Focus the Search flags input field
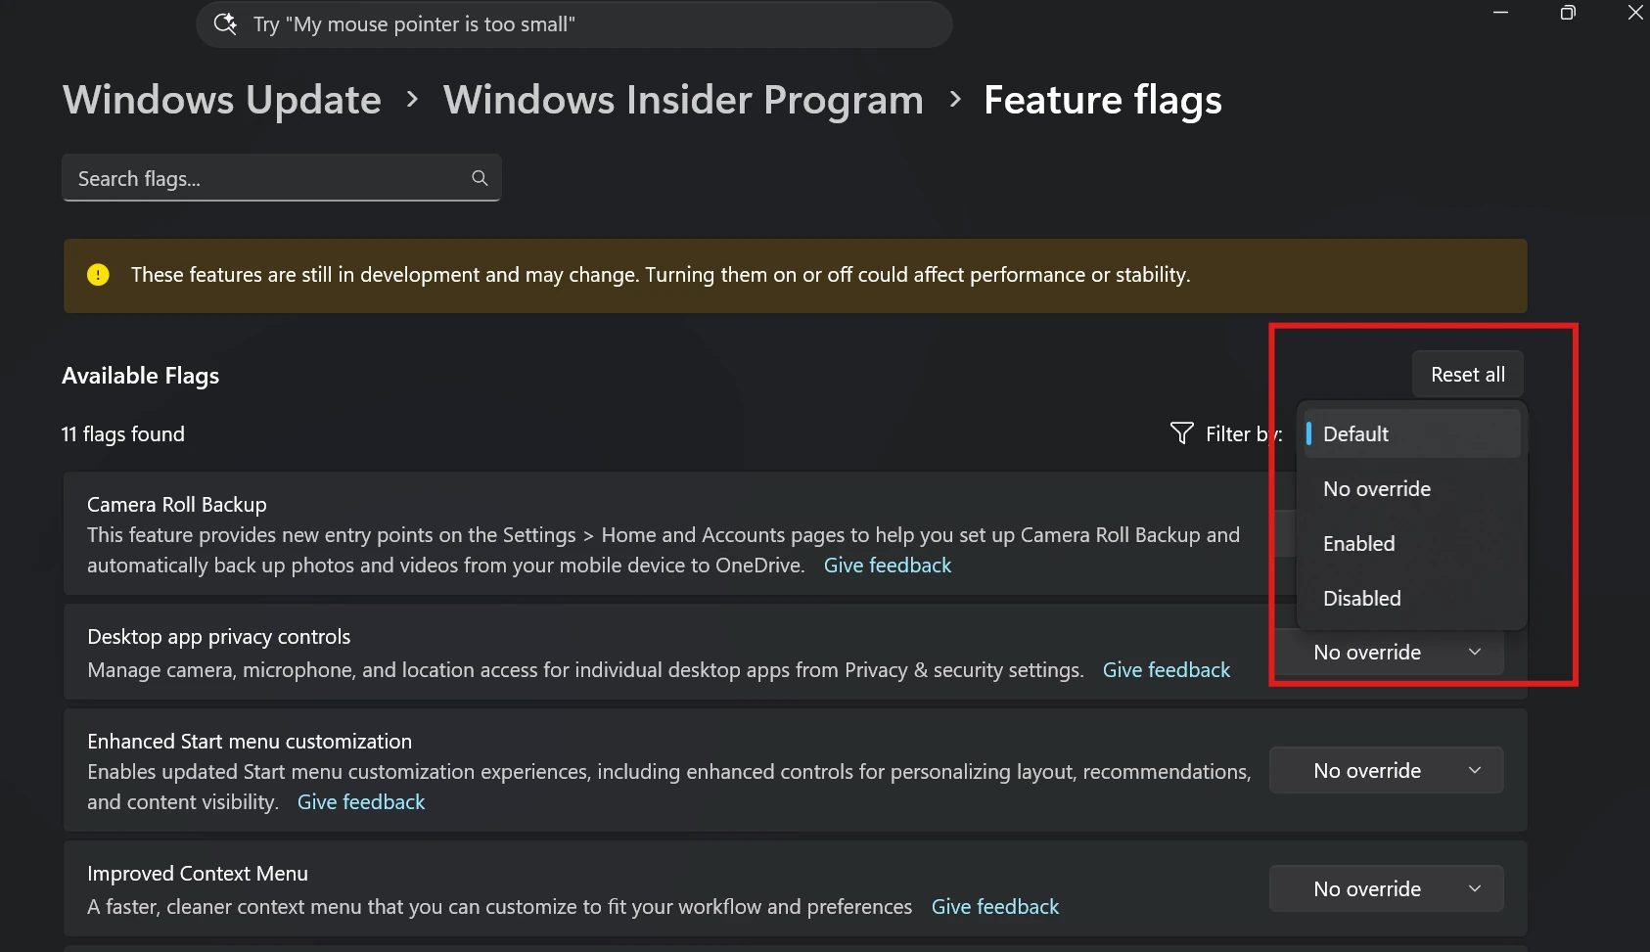The image size is (1650, 952). pyautogui.click(x=282, y=178)
